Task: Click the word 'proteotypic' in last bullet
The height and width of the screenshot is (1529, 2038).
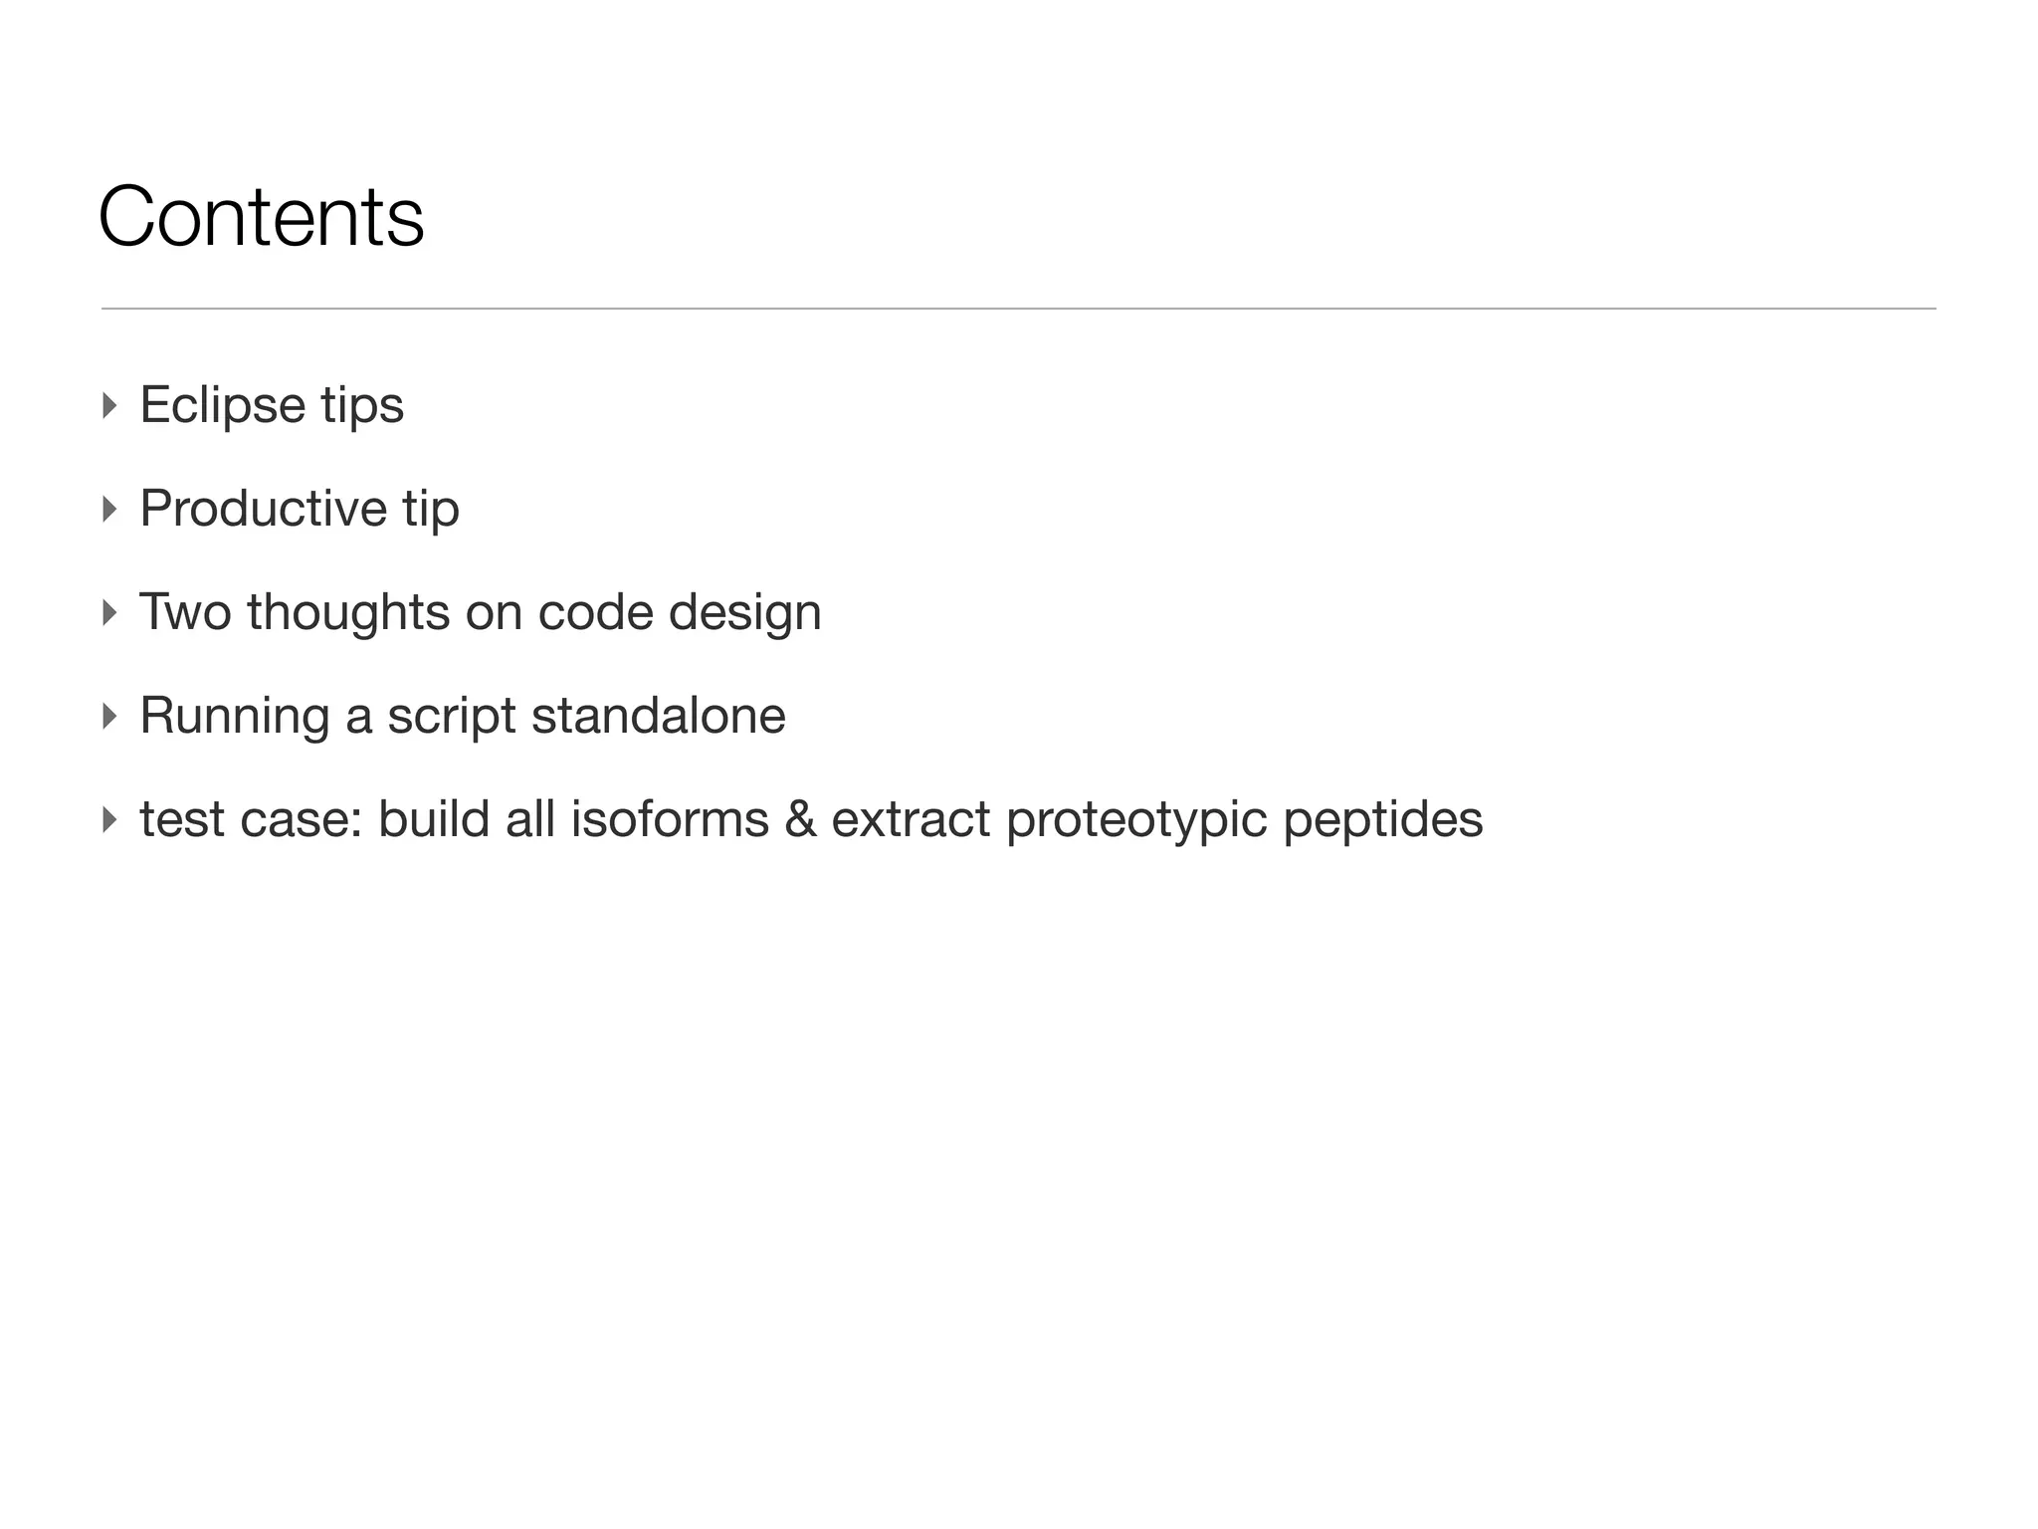Action: tap(1136, 821)
